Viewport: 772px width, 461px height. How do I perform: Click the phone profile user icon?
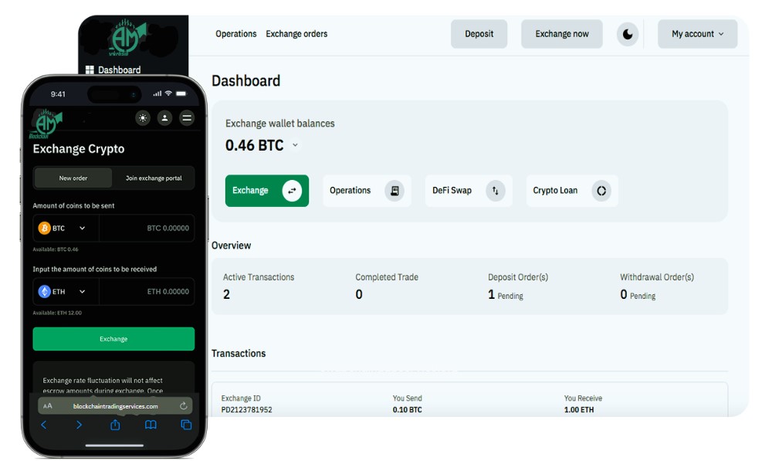(x=164, y=118)
